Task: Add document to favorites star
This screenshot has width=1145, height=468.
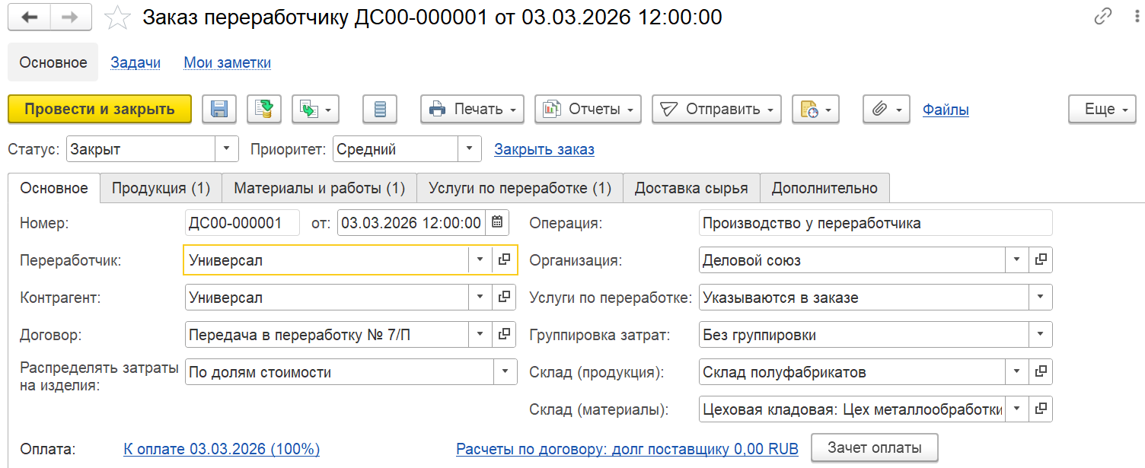Action: [117, 17]
